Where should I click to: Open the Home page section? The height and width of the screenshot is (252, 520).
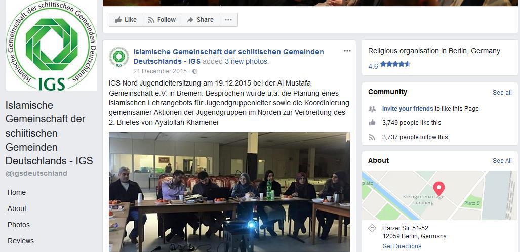point(17,192)
